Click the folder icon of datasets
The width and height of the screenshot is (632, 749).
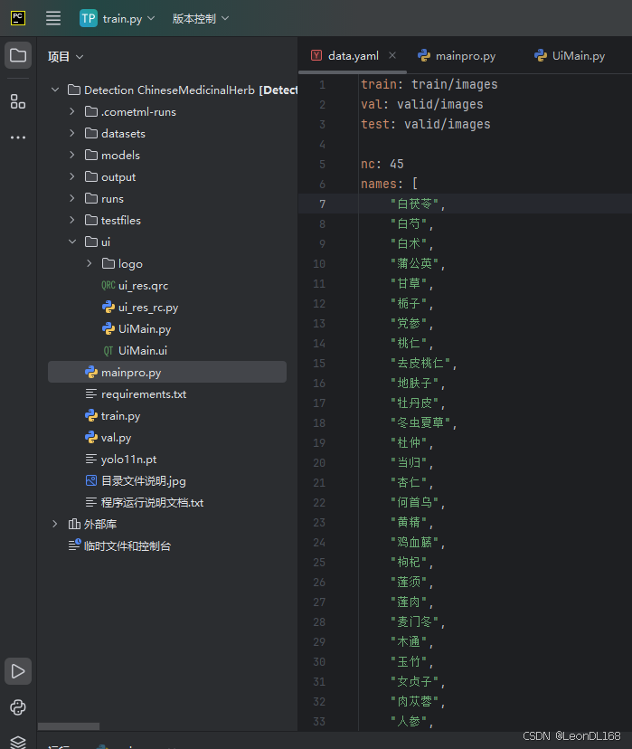[x=91, y=133]
